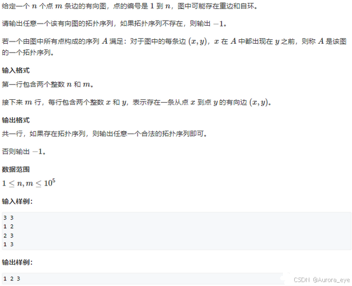The height and width of the screenshot is (286, 352).
Task: Click output sample text '1 2 3'
Action: 12,279
